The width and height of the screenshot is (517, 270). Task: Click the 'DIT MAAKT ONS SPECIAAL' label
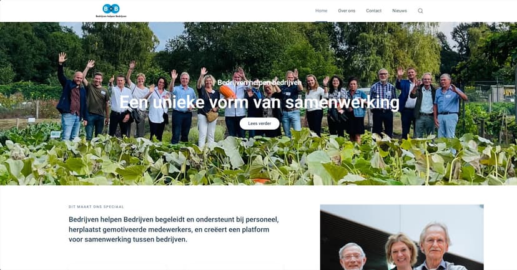[x=96, y=207]
